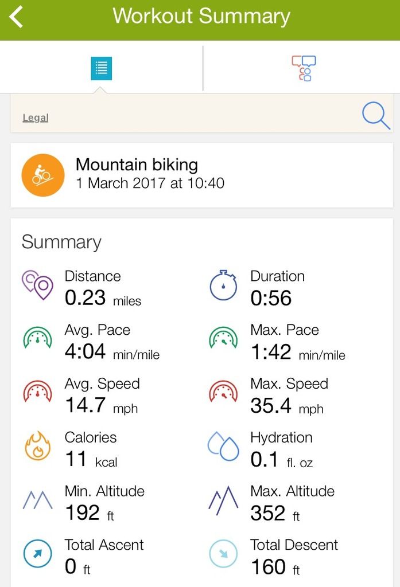Select the green Avg. Pace gauge icon

pyautogui.click(x=37, y=338)
